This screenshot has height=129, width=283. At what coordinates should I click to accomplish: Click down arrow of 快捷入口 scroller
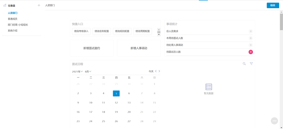(x=159, y=34)
